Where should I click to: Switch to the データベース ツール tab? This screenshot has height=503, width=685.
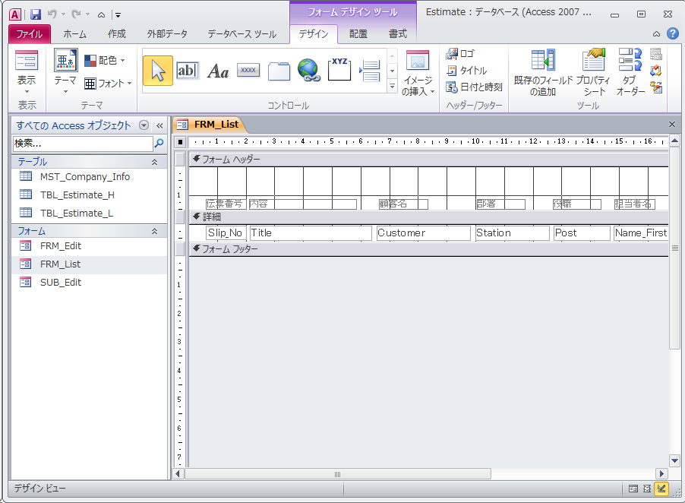(x=242, y=34)
